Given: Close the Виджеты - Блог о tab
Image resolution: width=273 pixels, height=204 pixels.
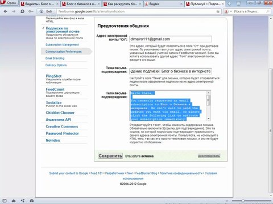Looking at the screenshot, I should tap(57, 4).
